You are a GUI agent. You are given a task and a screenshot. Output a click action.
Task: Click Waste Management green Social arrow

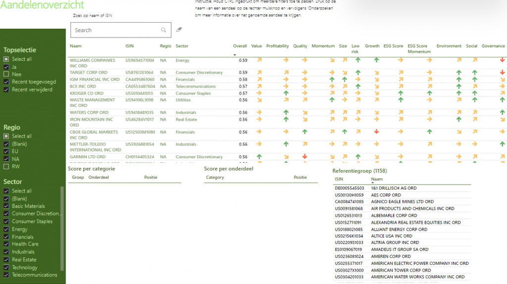pos(475,100)
